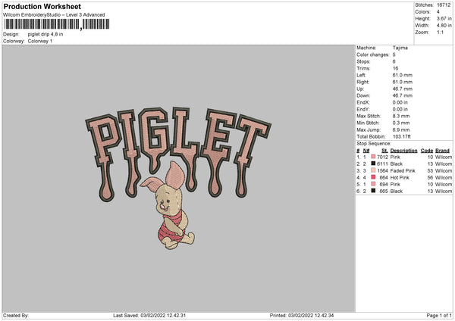Select the design name 'piglet drip 4,8 in'
Screen dimensions: 455x321
tap(45, 34)
